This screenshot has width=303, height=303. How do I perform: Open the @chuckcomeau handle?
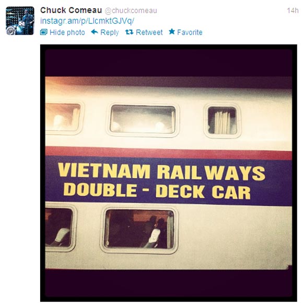[x=131, y=10]
